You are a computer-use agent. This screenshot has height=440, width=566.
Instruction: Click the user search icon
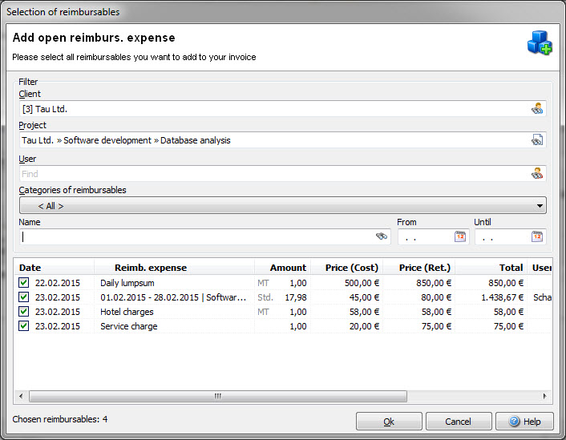537,173
